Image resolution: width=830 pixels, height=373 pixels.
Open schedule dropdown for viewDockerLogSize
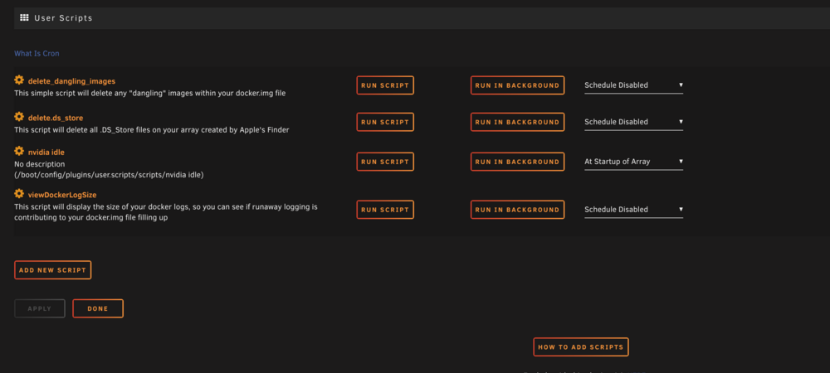coord(633,210)
